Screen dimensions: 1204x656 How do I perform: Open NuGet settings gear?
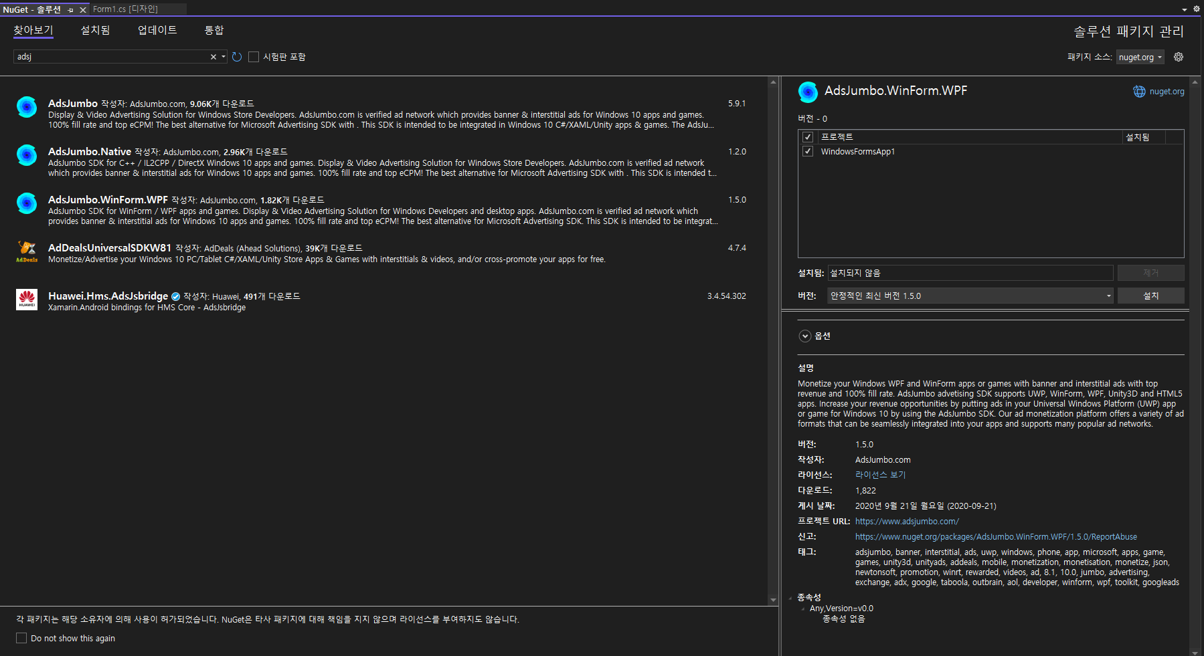[1179, 57]
